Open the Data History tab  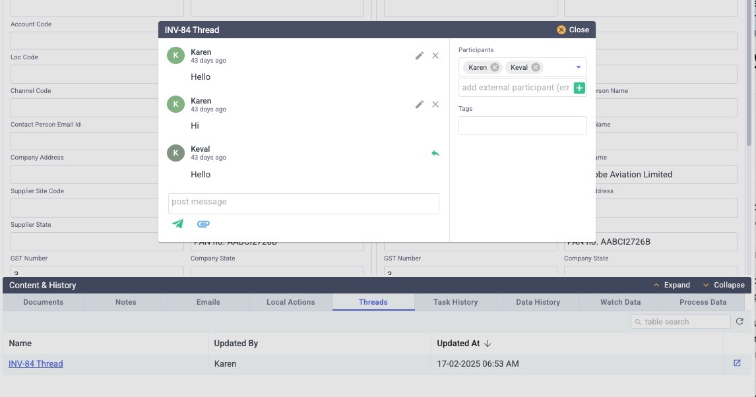coord(538,302)
